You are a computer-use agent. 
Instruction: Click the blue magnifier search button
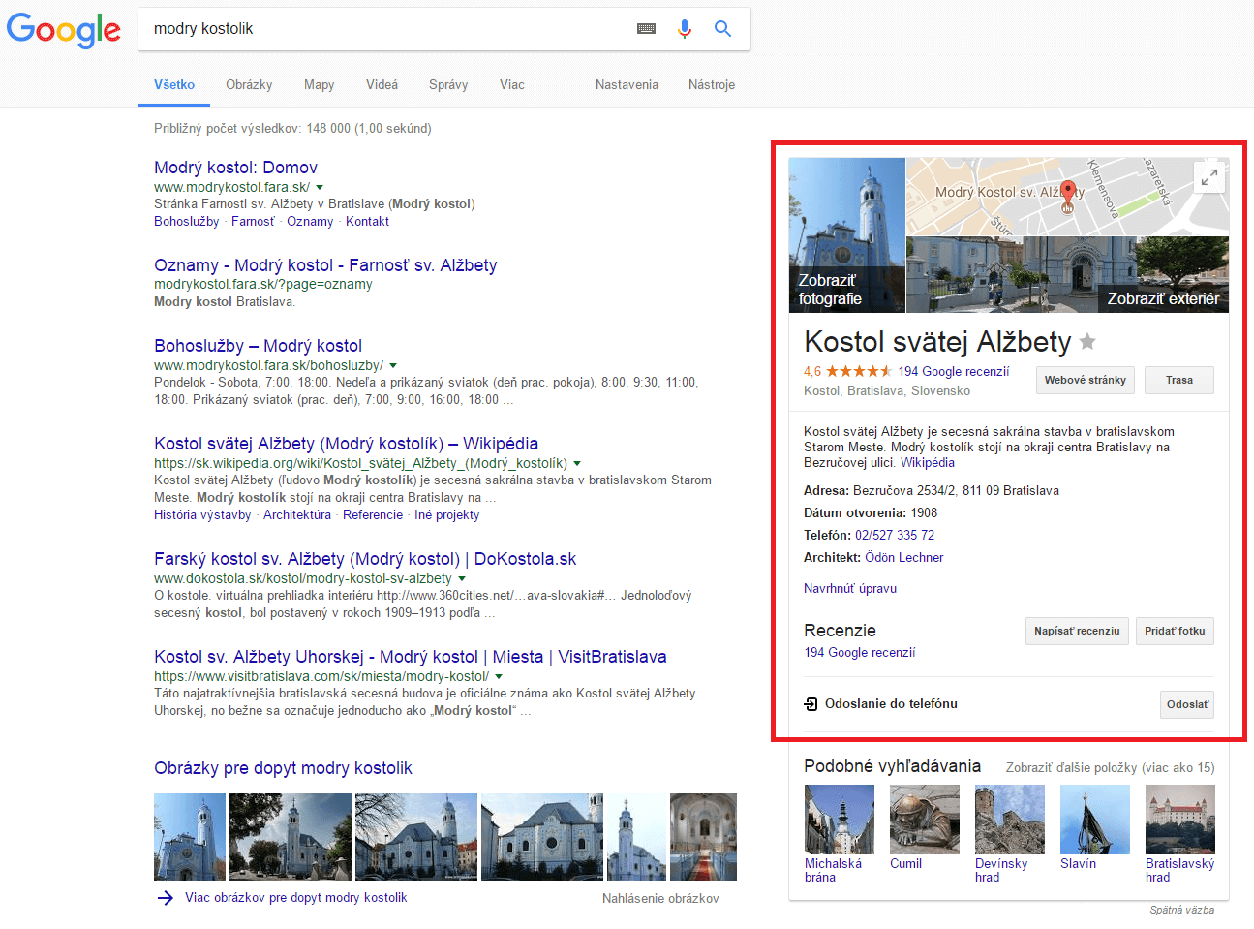722,29
